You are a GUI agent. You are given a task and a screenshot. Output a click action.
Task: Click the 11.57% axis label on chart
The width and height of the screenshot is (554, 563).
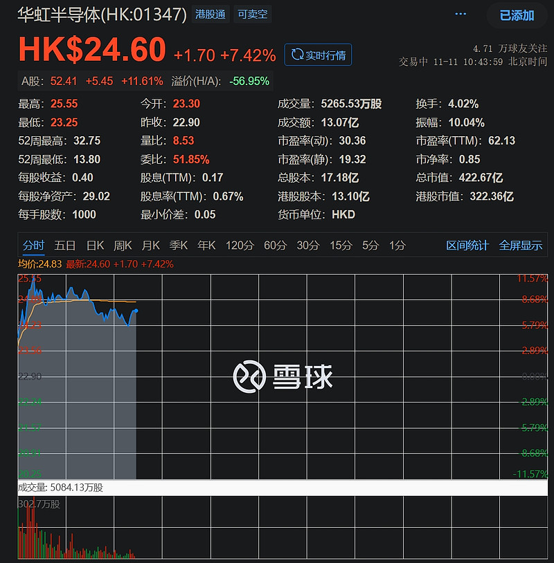[x=532, y=279]
